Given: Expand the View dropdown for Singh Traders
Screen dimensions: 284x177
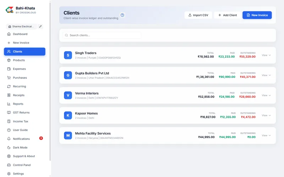Looking at the screenshot, I should pyautogui.click(x=266, y=55).
